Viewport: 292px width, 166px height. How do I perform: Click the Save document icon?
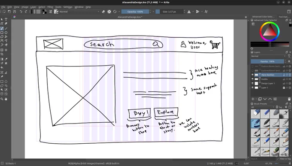point(15,12)
